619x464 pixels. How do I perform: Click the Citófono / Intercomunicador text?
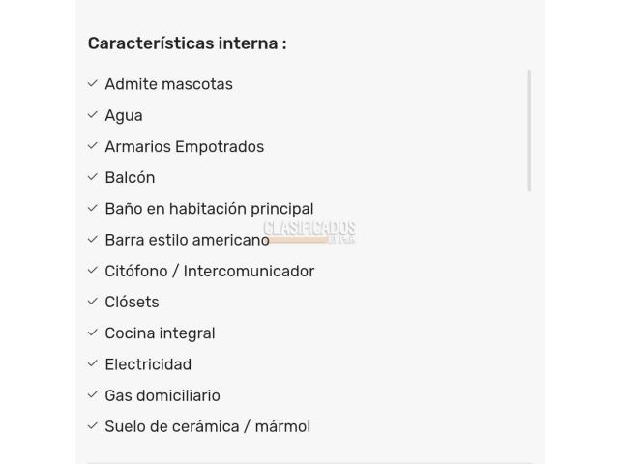209,272
